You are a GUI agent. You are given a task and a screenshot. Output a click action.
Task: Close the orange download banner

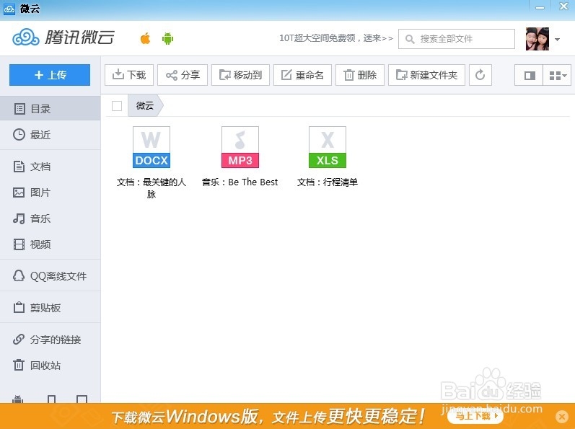(x=561, y=417)
